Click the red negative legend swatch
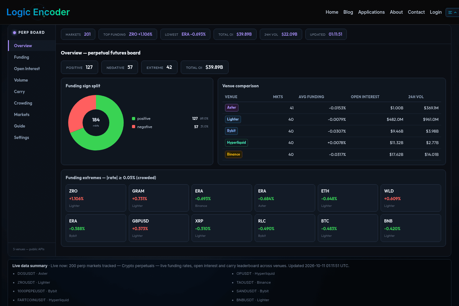The height and width of the screenshot is (306, 459). coord(134,127)
